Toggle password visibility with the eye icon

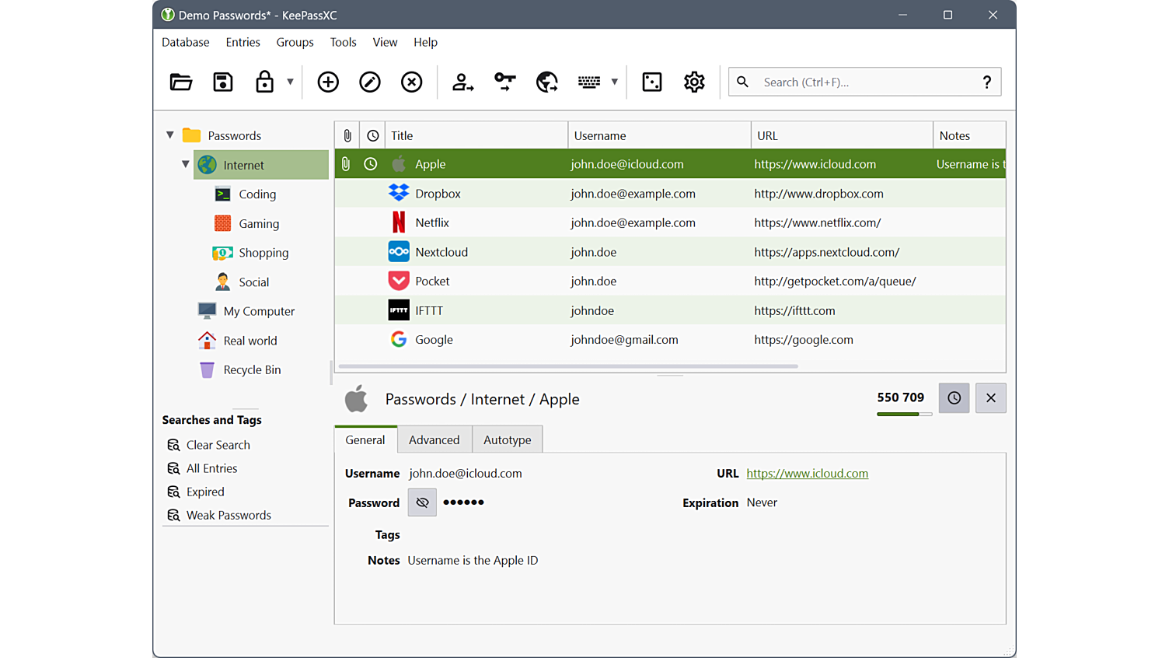click(x=422, y=502)
